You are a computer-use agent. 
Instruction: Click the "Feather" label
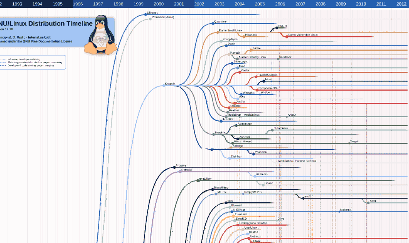tap(234, 111)
